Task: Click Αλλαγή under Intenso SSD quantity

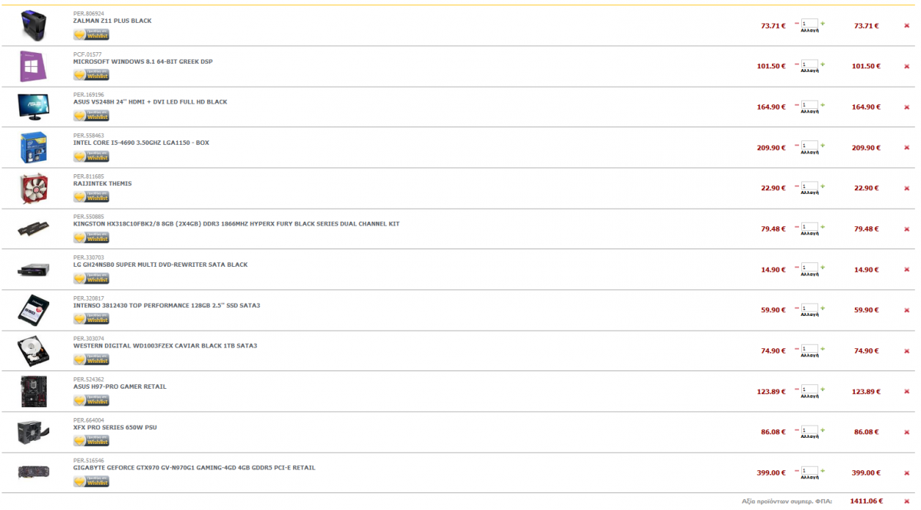Action: pyautogui.click(x=810, y=316)
